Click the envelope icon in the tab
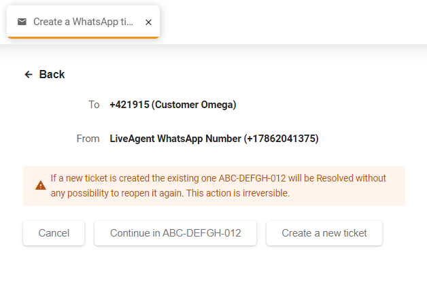Screen dimensions: 427x295 22,22
